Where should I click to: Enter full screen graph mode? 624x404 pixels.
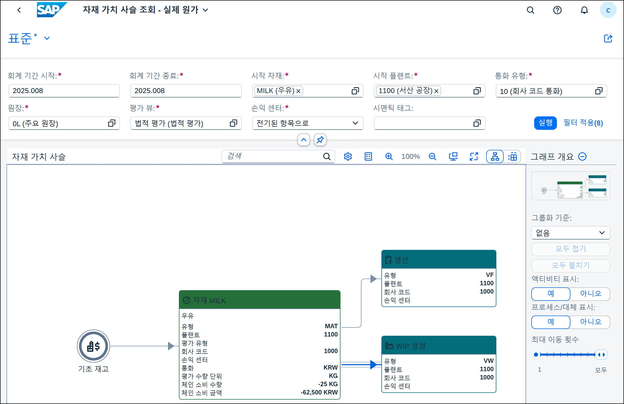(x=474, y=156)
